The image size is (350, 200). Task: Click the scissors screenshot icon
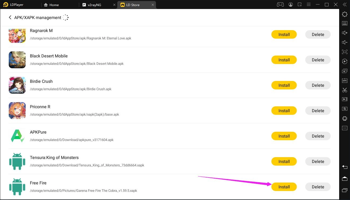tap(344, 90)
